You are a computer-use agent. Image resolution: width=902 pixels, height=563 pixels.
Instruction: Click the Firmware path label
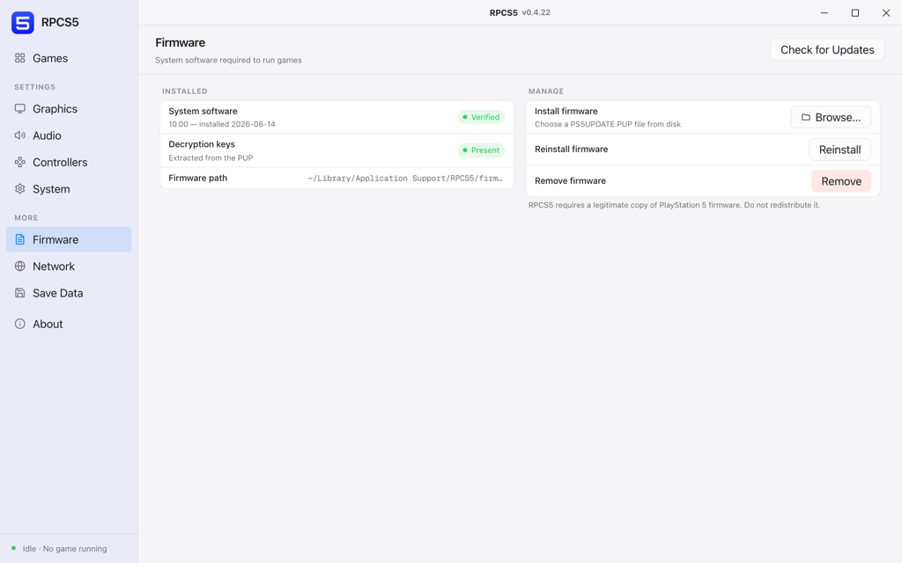pos(198,178)
